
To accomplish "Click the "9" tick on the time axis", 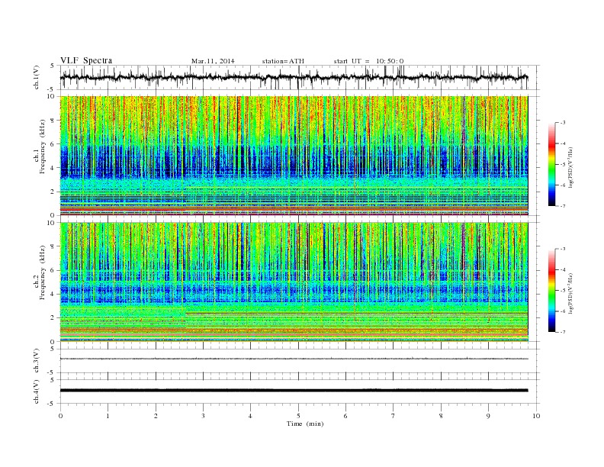I will pyautogui.click(x=488, y=416).
